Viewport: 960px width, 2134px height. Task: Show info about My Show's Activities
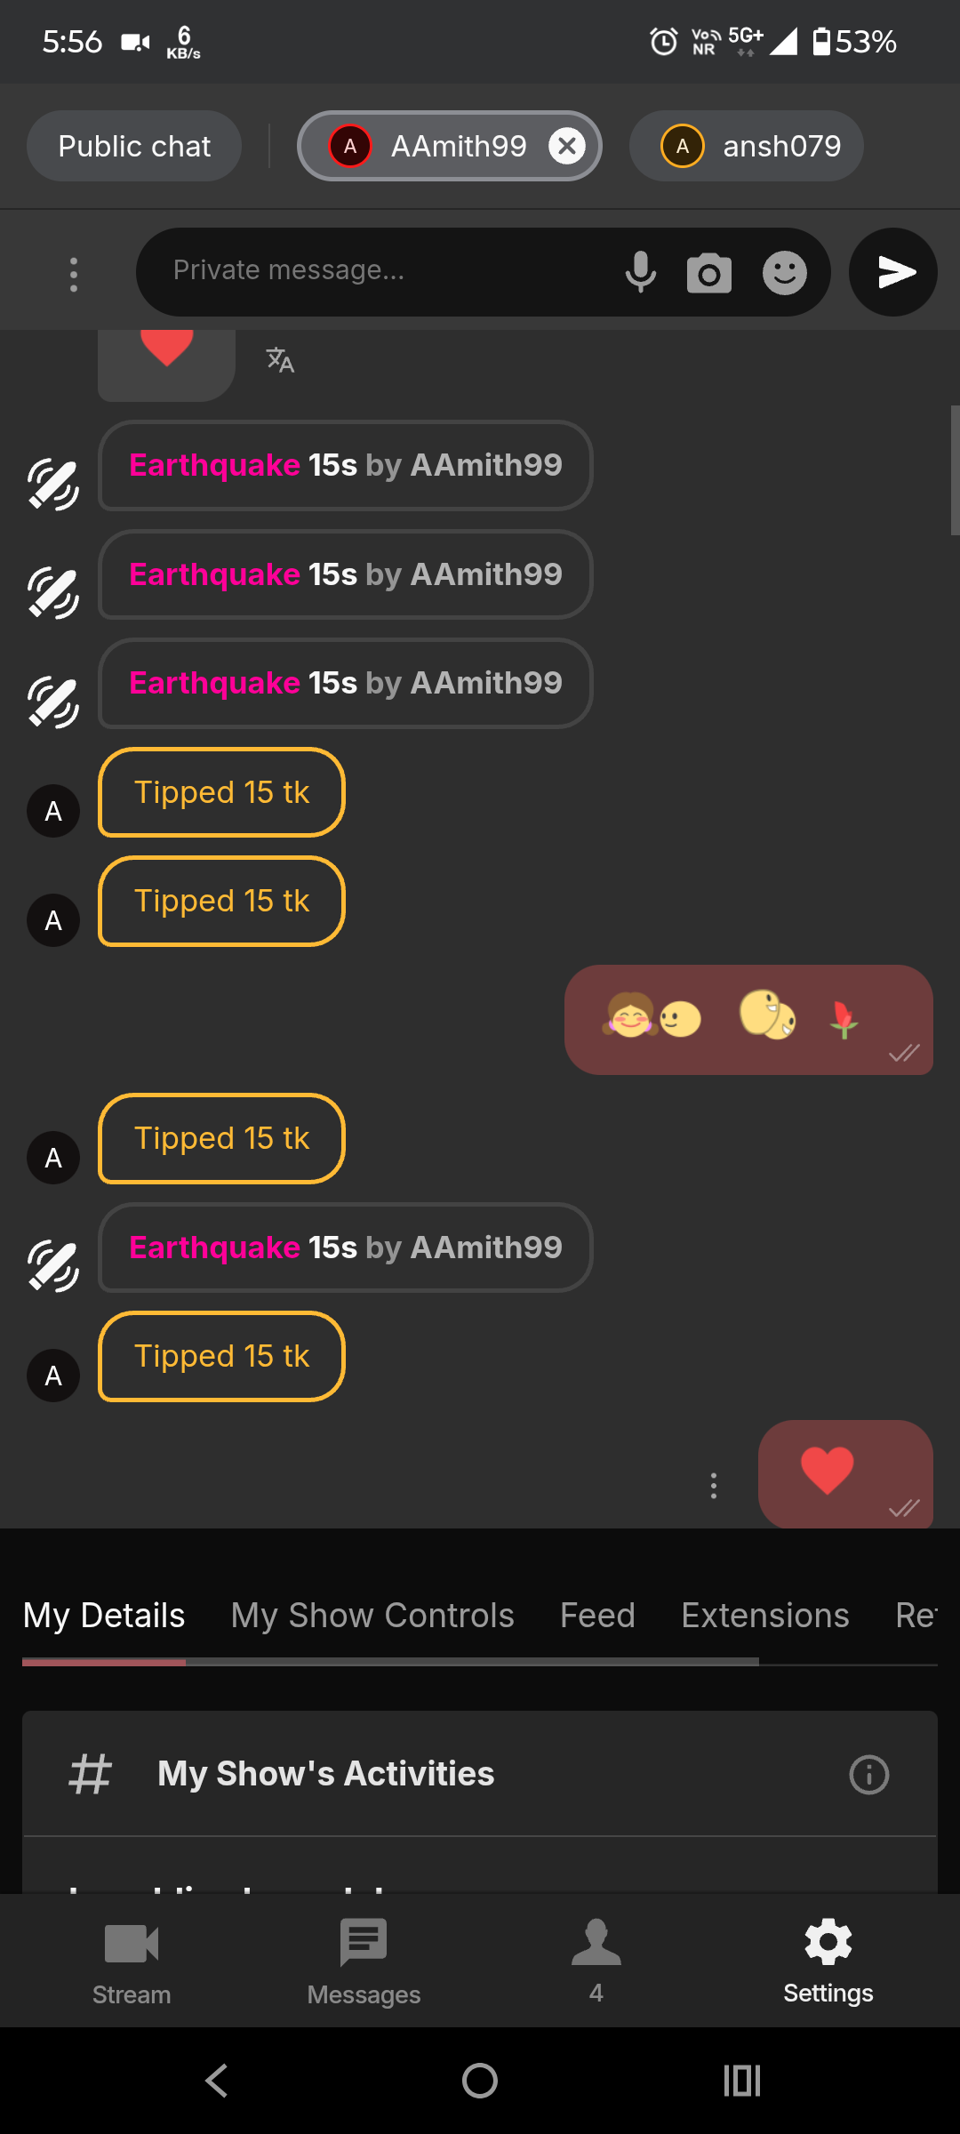[x=868, y=1775]
